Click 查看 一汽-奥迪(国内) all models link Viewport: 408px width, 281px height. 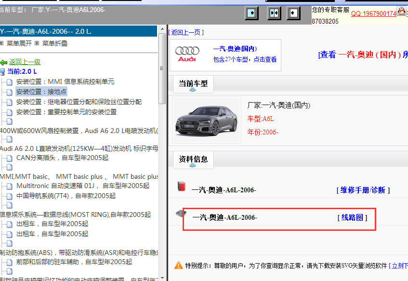[x=363, y=54]
